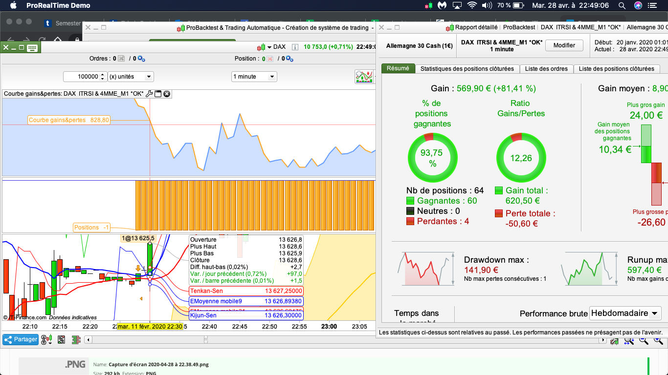Click the Courbe gains&pertes 828,80 label
Image resolution: width=668 pixels, height=375 pixels.
pyautogui.click(x=69, y=120)
